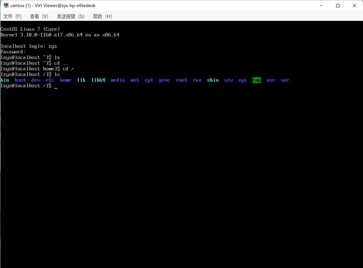363x268 pixels.
Task: Click the 'CentOS Linux 7 (Core)' banner text
Action: (x=30, y=29)
